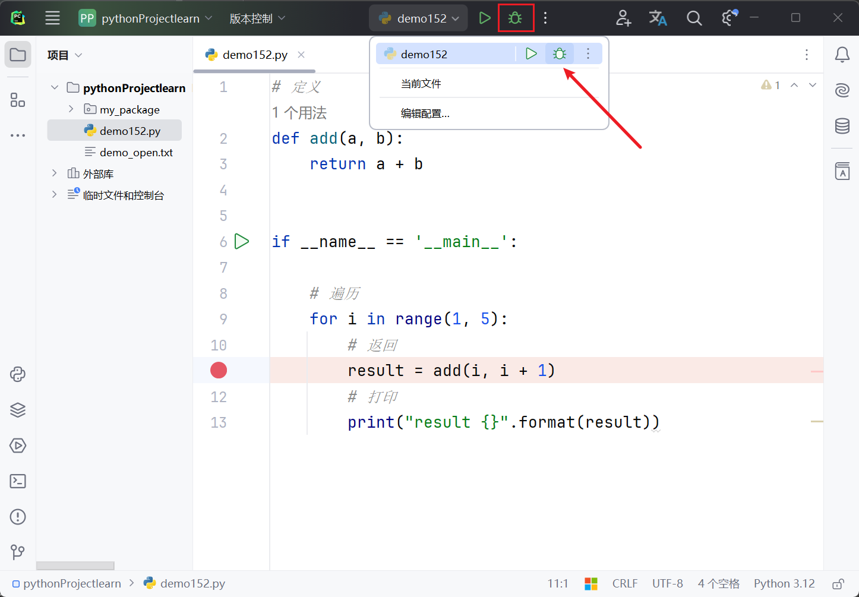The image size is (859, 597).
Task: Click the 4 个空格 indent widget
Action: pyautogui.click(x=719, y=584)
